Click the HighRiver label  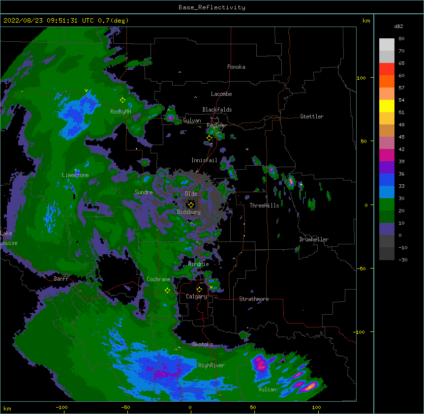point(212,365)
